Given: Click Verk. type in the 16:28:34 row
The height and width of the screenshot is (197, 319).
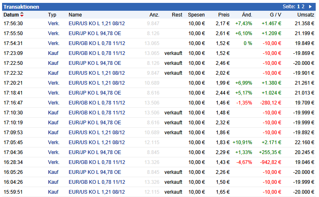Looking at the screenshot, I should tap(54, 162).
